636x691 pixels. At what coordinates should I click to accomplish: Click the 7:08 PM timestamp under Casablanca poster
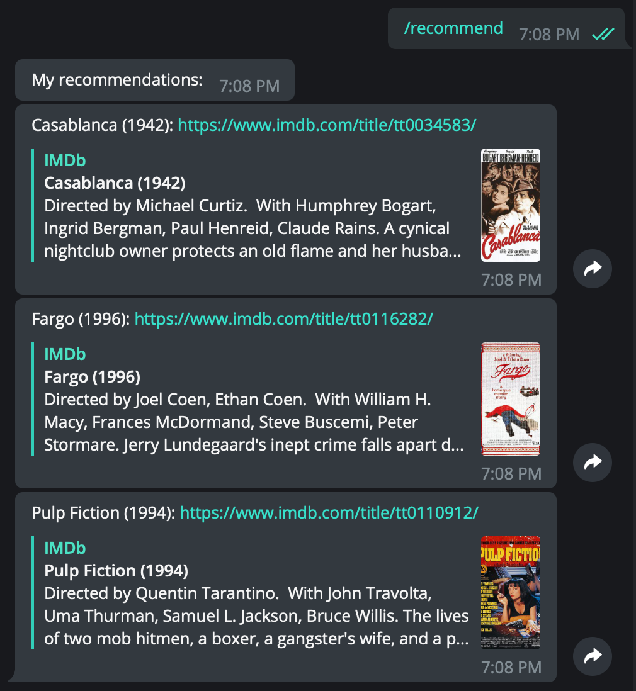pyautogui.click(x=511, y=280)
